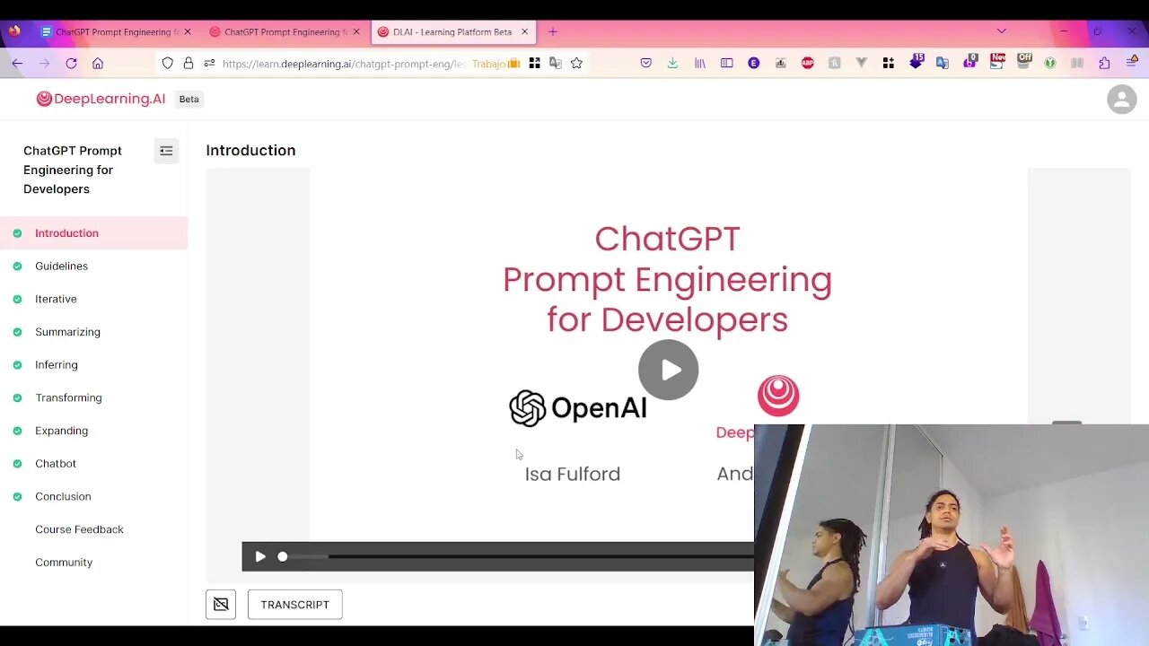The width and height of the screenshot is (1149, 646).
Task: Open the AdBlock Plus extension
Action: coord(808,63)
